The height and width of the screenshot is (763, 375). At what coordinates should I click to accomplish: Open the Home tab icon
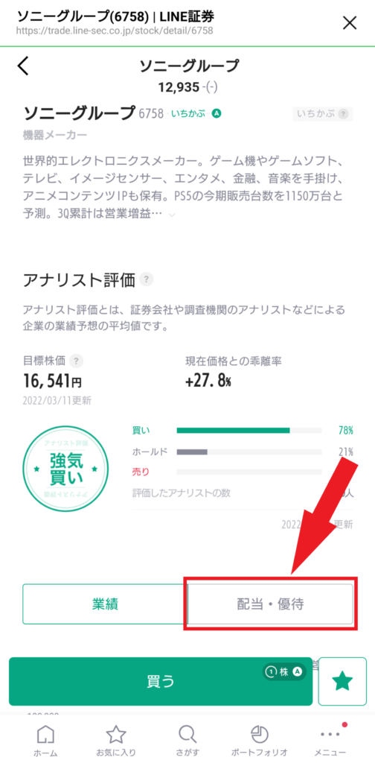click(45, 733)
